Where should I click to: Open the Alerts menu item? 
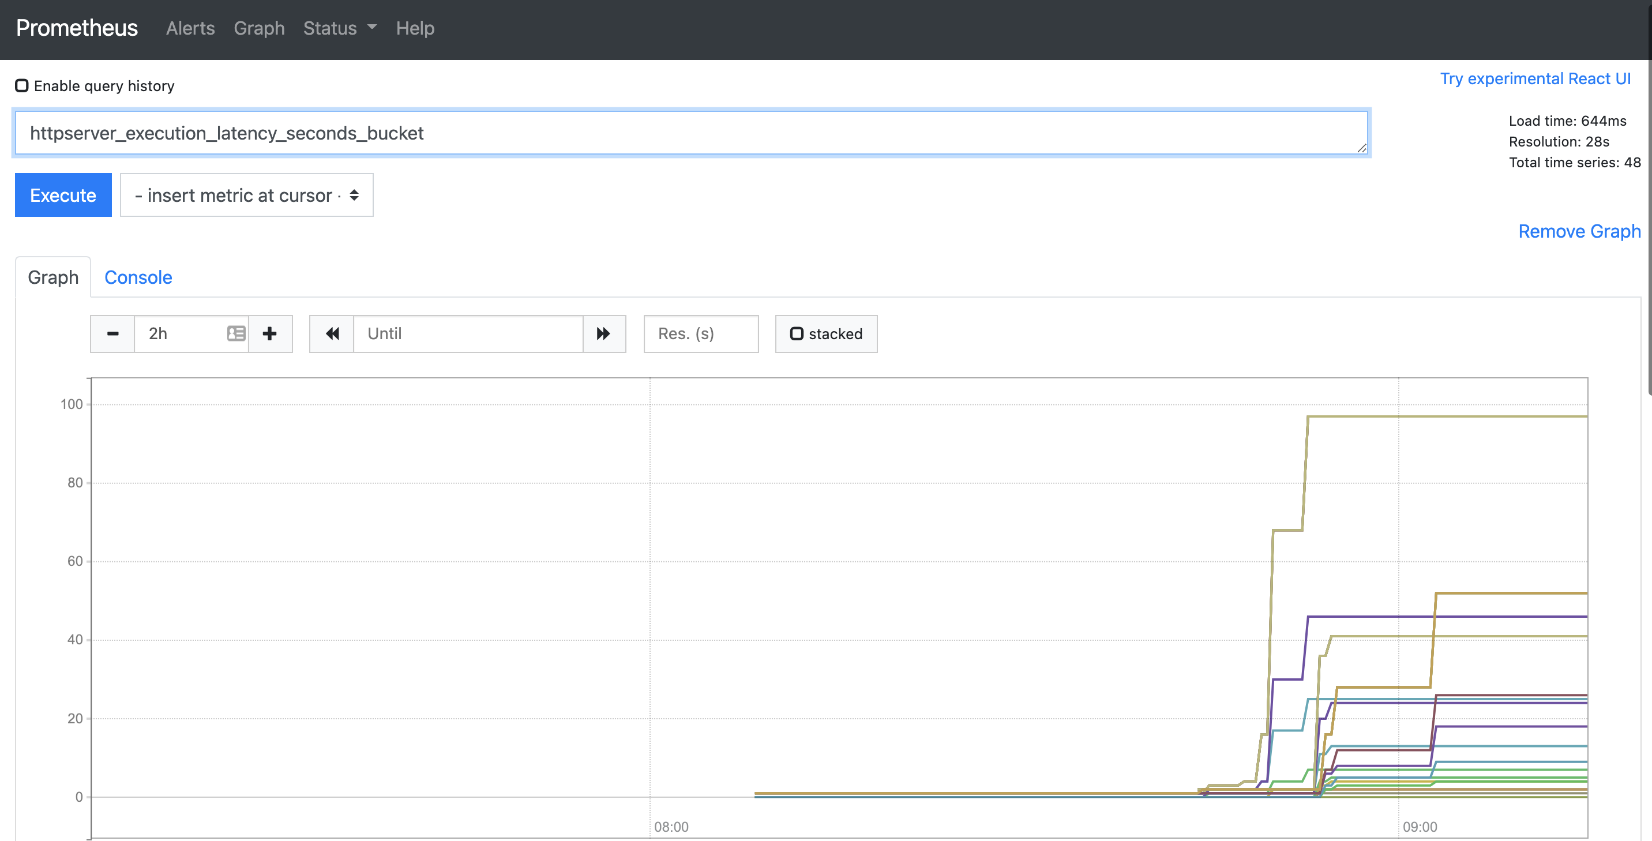(x=189, y=27)
